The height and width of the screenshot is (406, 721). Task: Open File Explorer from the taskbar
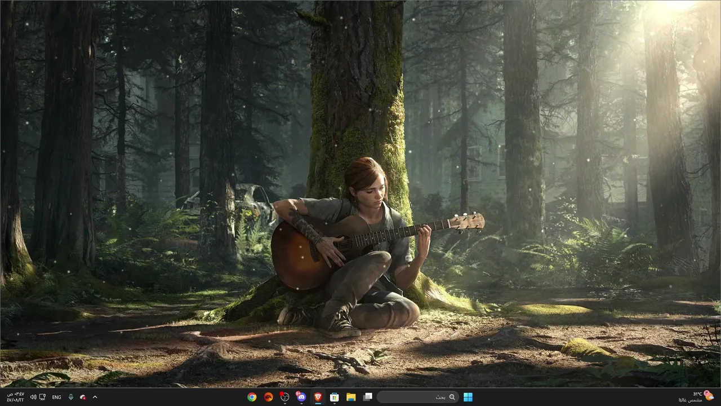pos(350,397)
